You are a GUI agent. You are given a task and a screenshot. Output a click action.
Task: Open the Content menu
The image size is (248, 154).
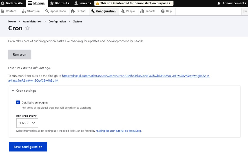tap(9, 11)
